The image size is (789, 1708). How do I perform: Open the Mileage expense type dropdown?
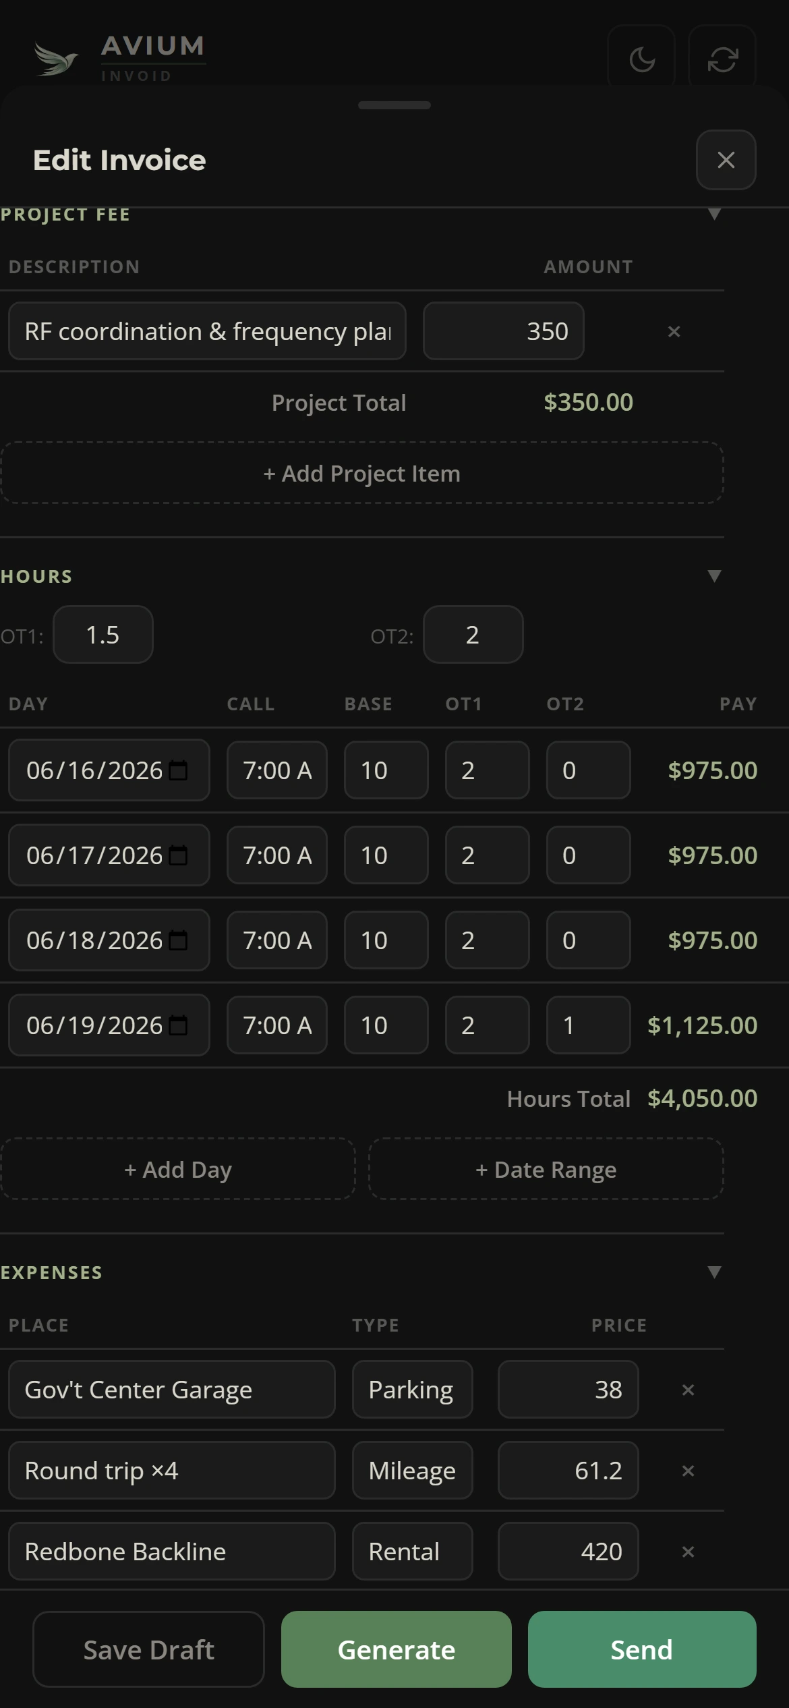tap(412, 1471)
